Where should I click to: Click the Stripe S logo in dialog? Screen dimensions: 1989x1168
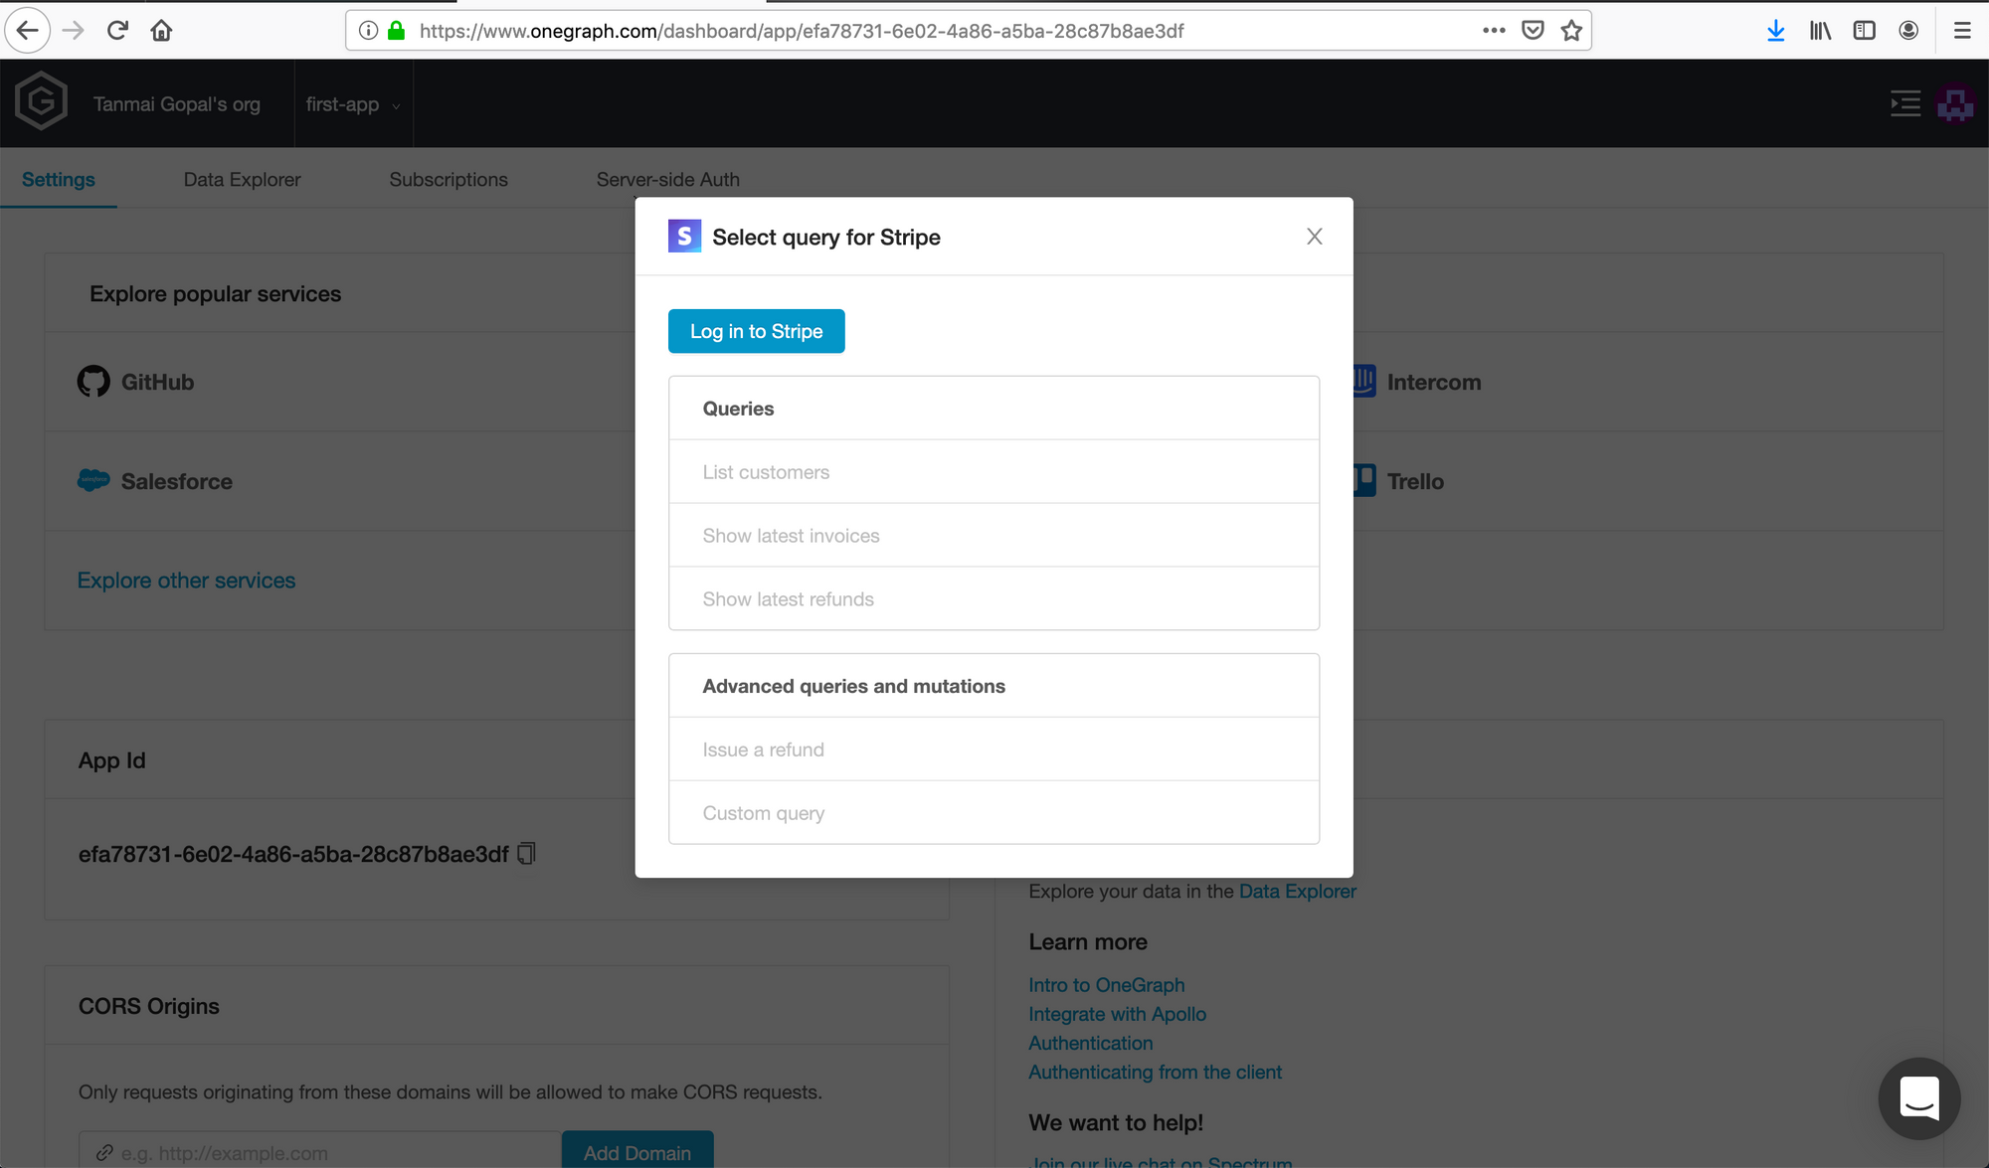coord(684,237)
